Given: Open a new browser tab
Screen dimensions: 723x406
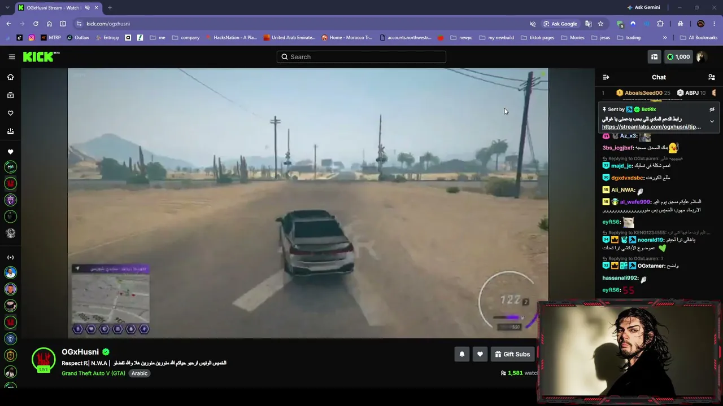Looking at the screenshot, I should point(110,7).
